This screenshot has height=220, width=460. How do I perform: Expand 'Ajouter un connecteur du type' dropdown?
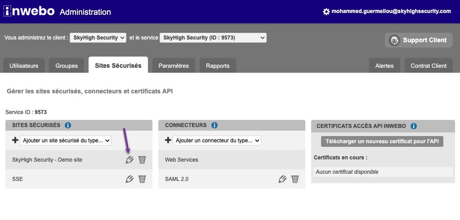pyautogui.click(x=217, y=141)
